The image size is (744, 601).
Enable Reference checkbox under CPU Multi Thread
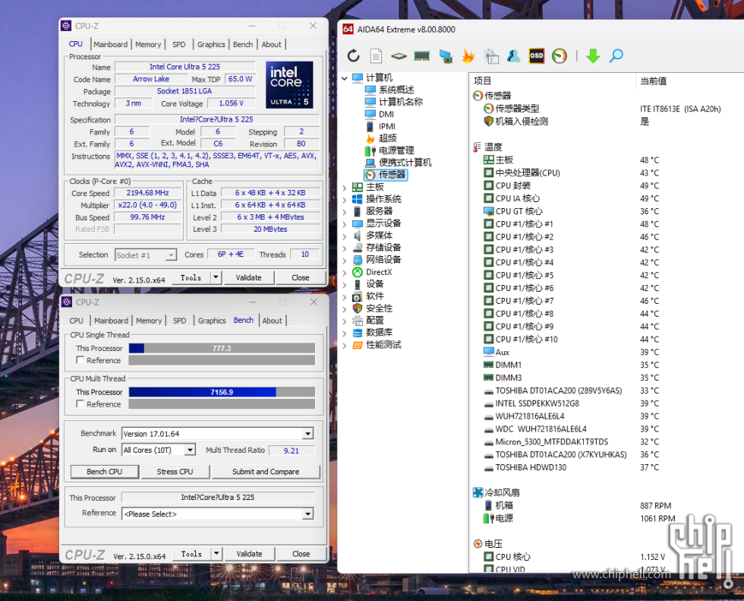click(80, 404)
